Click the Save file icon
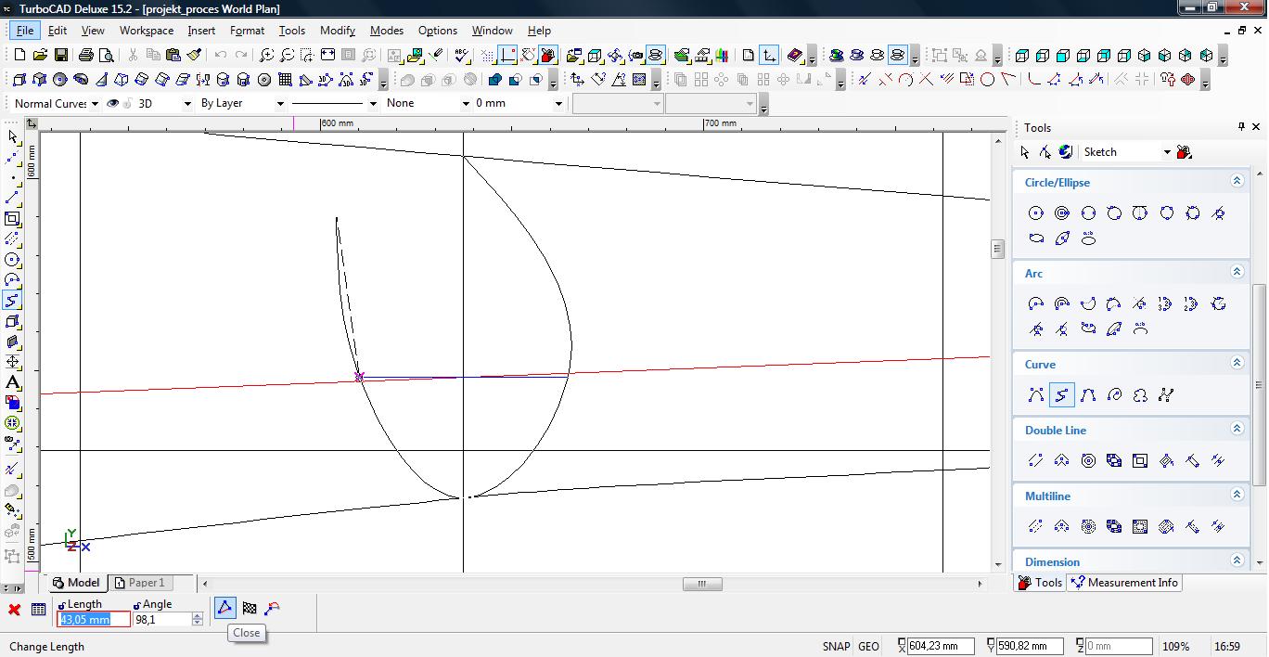The image size is (1269, 657). pyautogui.click(x=61, y=56)
